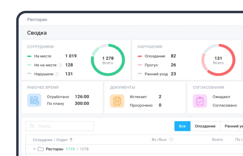Click the Истекает count 2
The width and height of the screenshot is (243, 156).
coord(160,97)
